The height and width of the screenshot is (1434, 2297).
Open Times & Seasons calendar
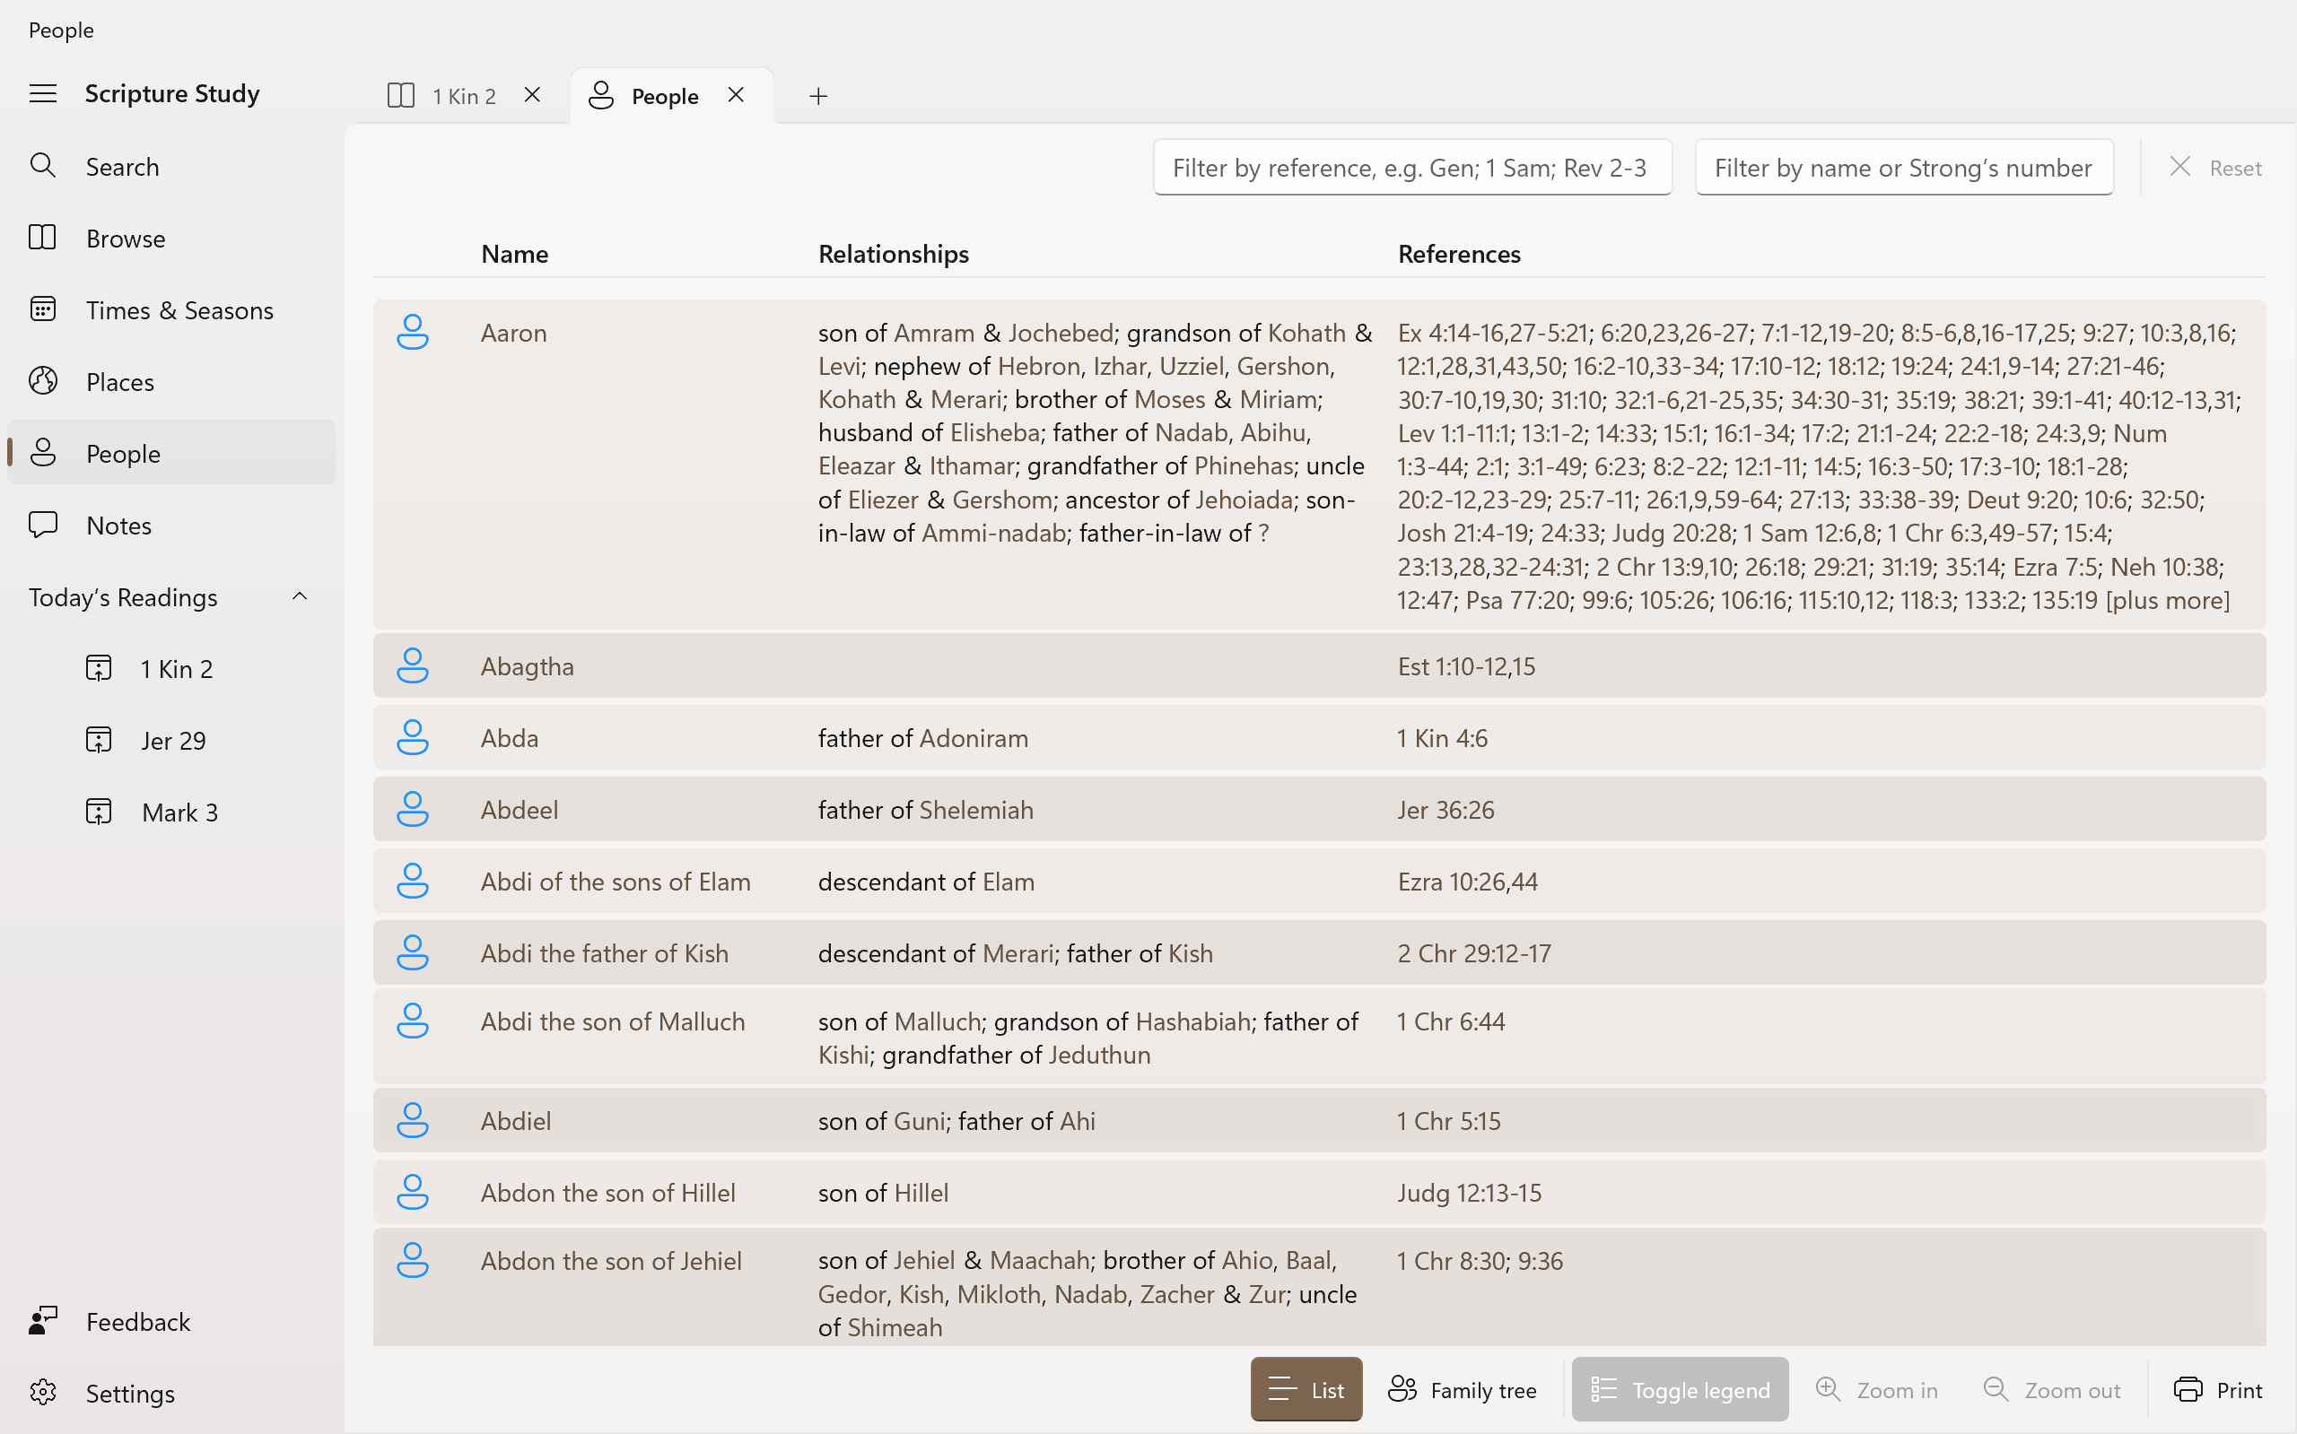170,310
